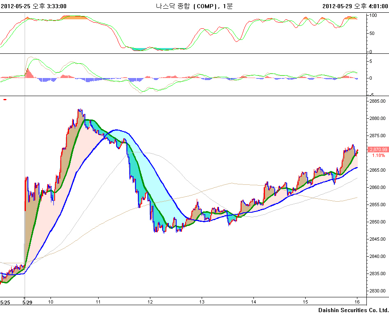
Task: Click the 2885.00 price axis label
Action: [x=377, y=101]
